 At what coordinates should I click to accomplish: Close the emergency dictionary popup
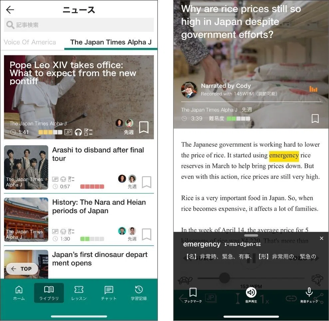pos(321,238)
